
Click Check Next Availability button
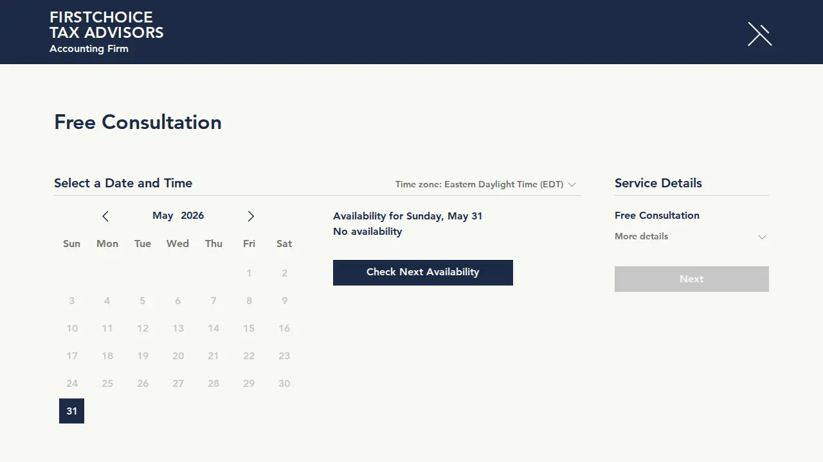[x=423, y=272]
